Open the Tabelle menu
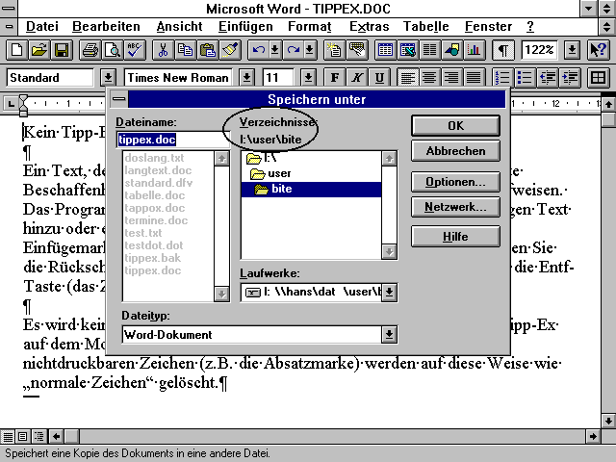 pyautogui.click(x=425, y=26)
